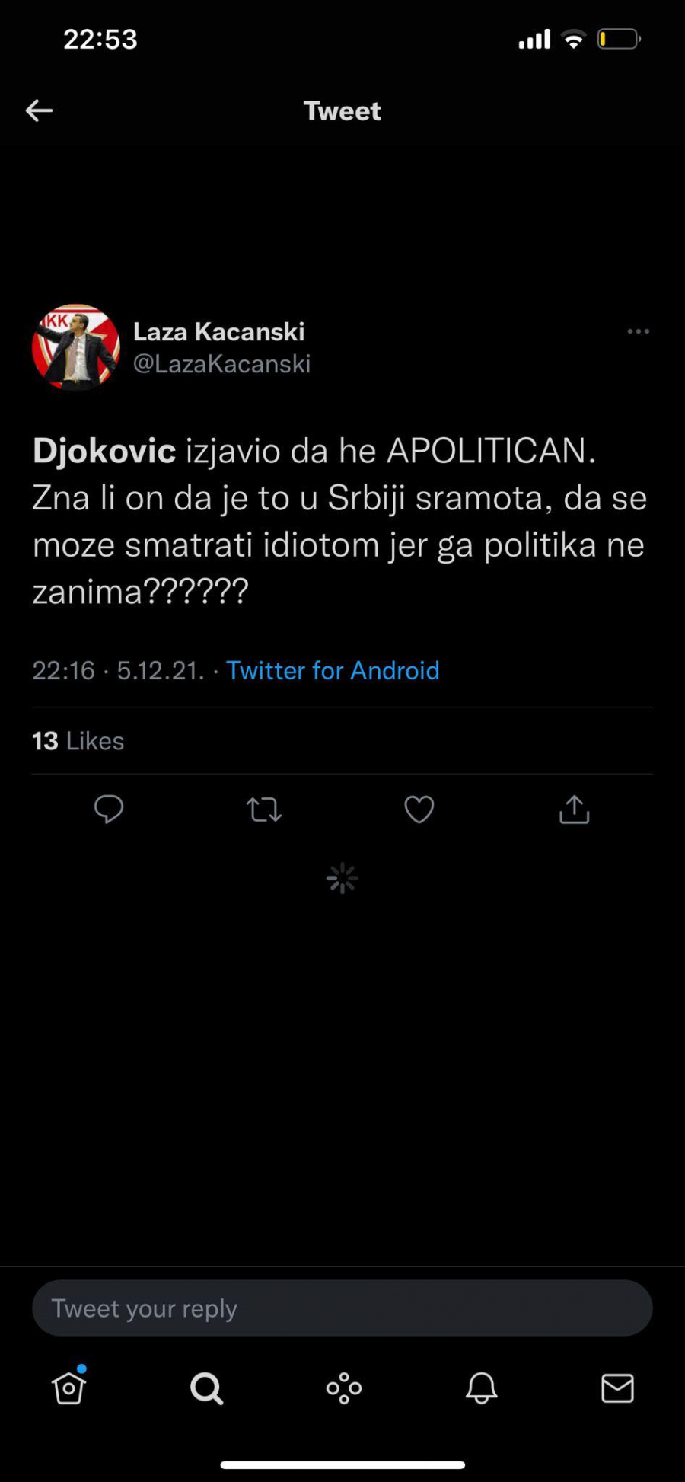Tap the Tweet your reply field
Screen dimensions: 685x1482
pos(342,1308)
